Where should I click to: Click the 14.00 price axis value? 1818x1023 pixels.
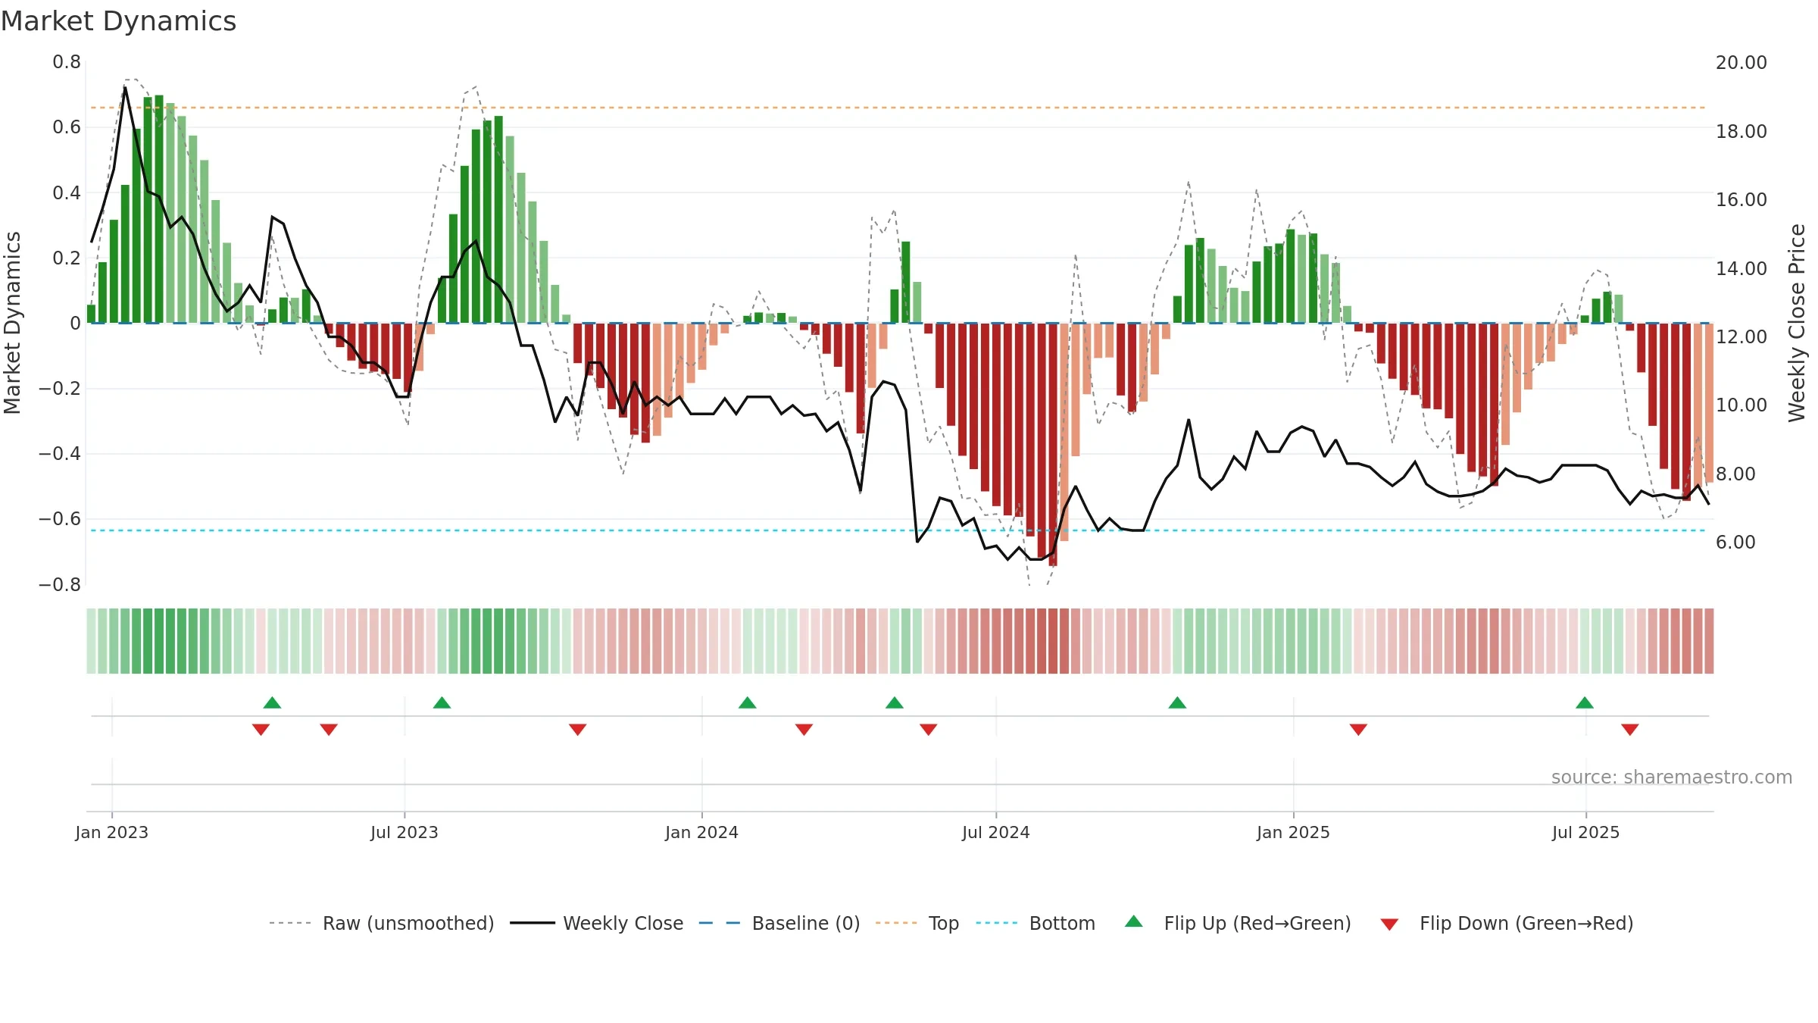click(1741, 269)
